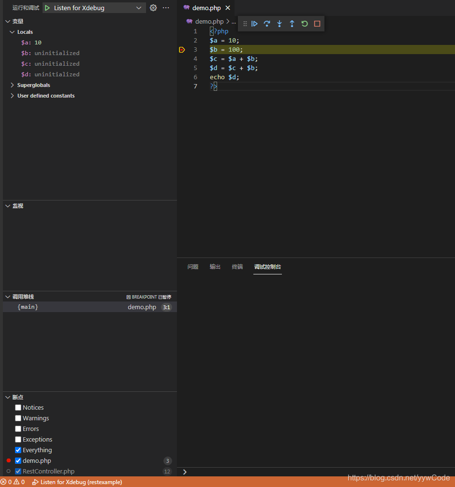Enable Exceptions breakpoint checkbox
This screenshot has height=487, width=455.
pyautogui.click(x=18, y=440)
